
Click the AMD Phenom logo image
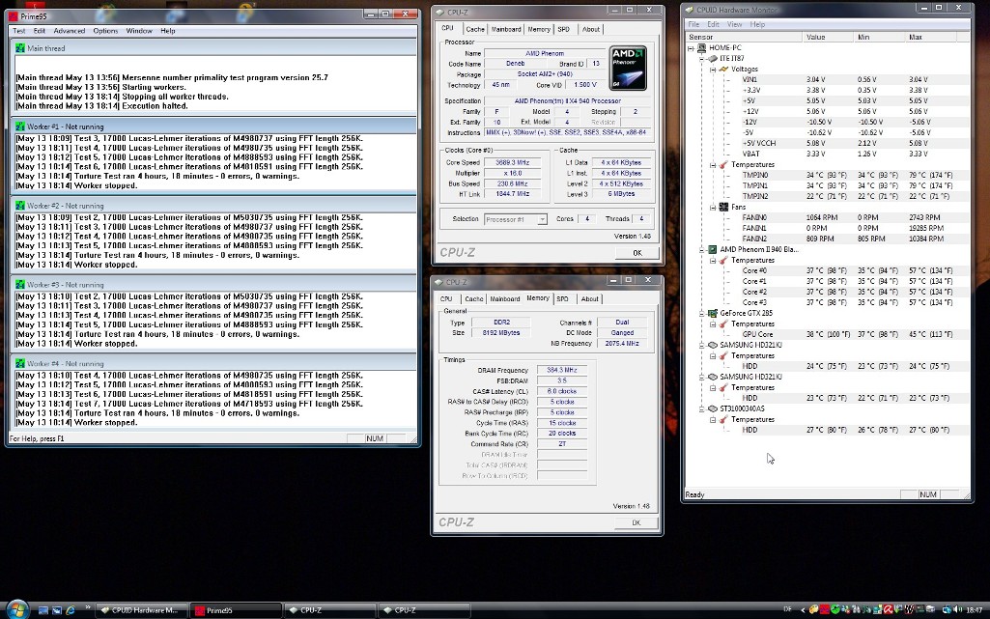pos(628,69)
